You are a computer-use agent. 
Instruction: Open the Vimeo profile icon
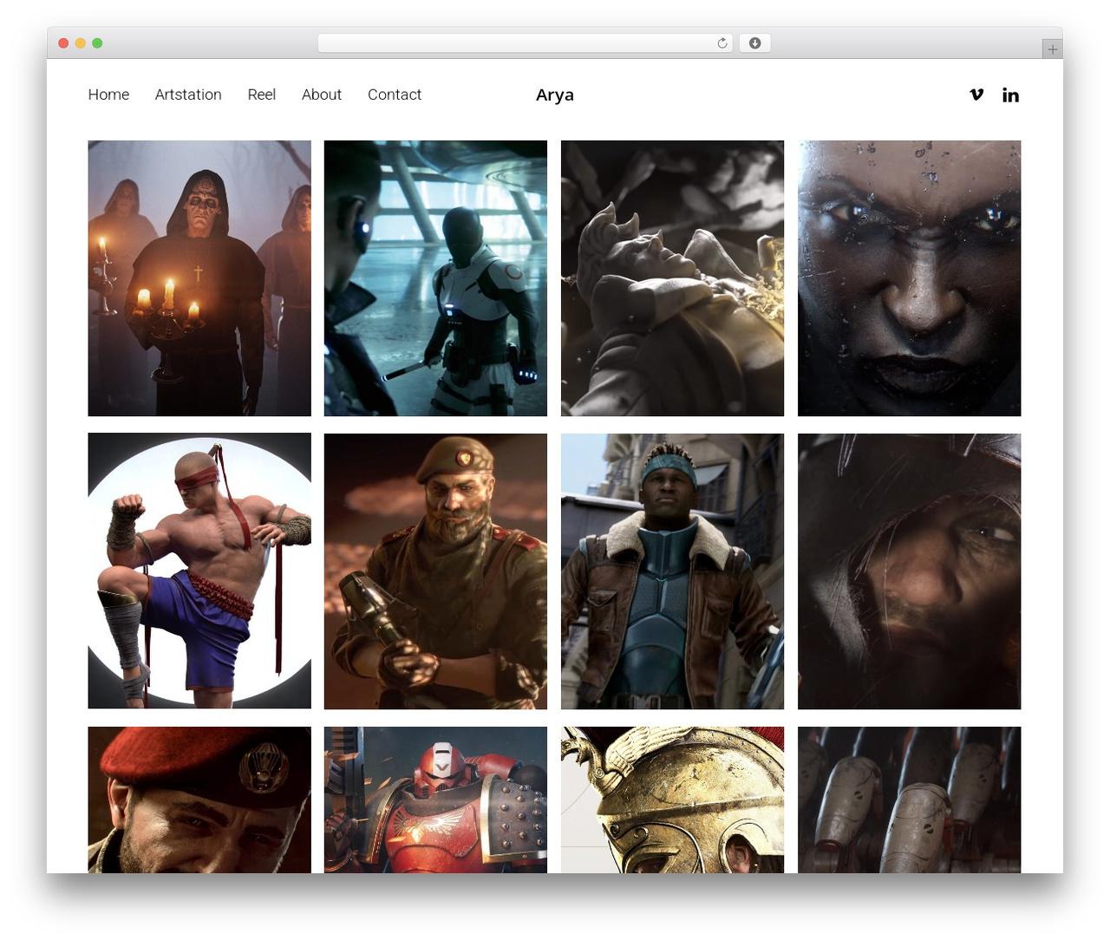(x=976, y=95)
